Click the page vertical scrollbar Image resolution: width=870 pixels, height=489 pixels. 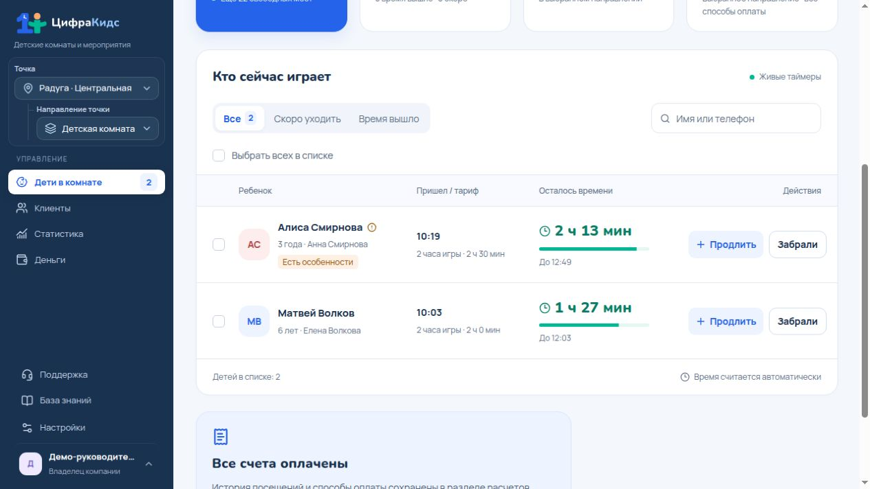pos(865,291)
